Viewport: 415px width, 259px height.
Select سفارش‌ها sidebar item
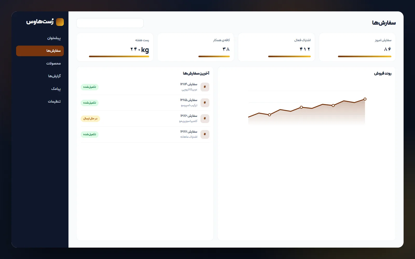pos(40,51)
